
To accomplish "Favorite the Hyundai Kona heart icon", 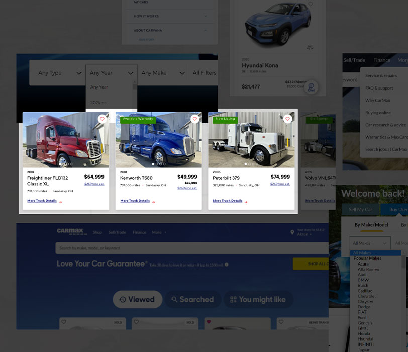I will pyautogui.click(x=311, y=4).
